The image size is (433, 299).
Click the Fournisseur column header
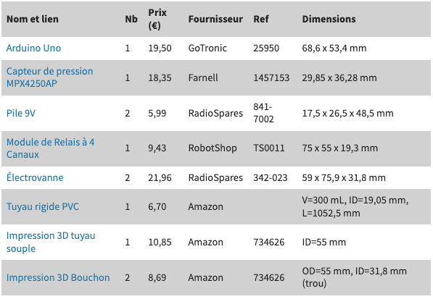[215, 19]
